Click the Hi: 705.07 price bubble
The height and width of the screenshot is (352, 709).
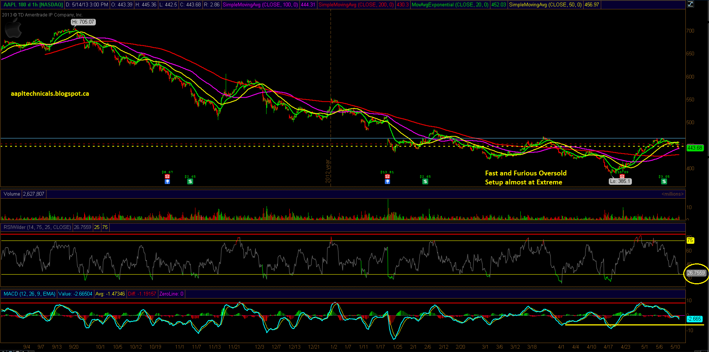click(x=83, y=22)
